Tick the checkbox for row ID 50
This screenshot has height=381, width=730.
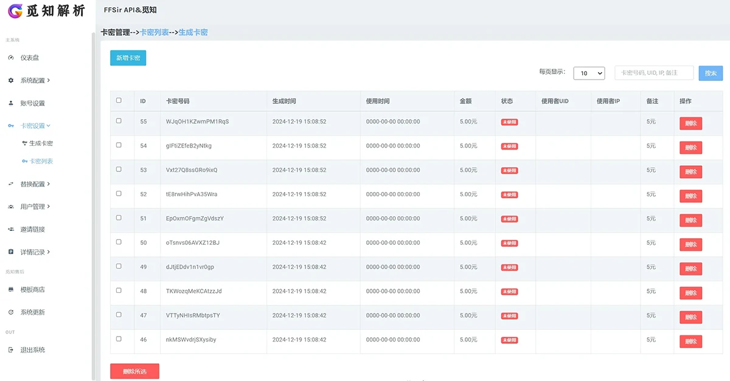119,242
